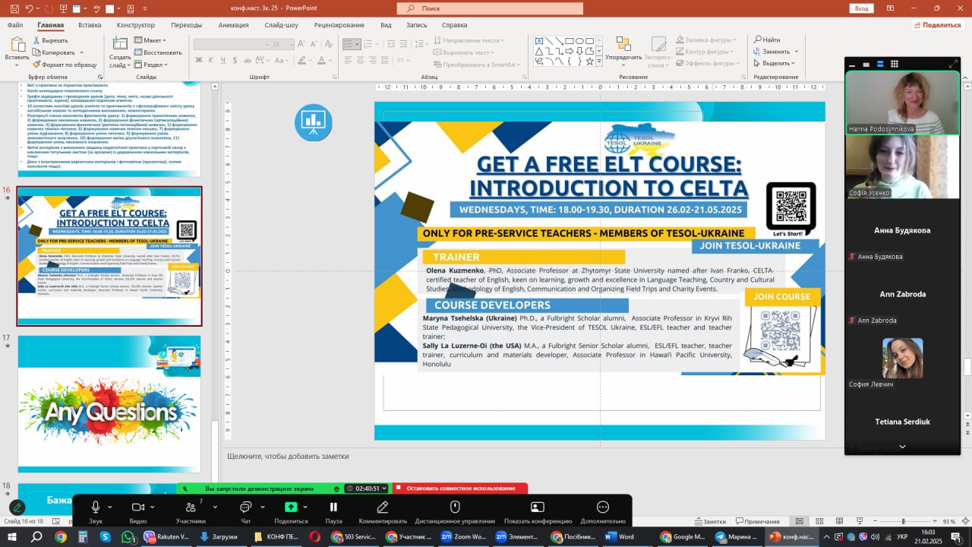Switch to the Переходы tab
Image resolution: width=972 pixels, height=547 pixels.
click(x=187, y=24)
